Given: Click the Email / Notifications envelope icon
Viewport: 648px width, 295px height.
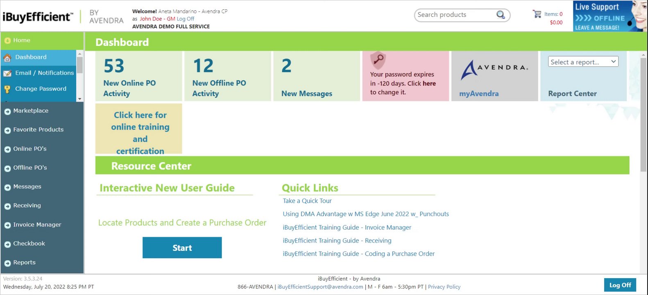Looking at the screenshot, I should click(7, 73).
